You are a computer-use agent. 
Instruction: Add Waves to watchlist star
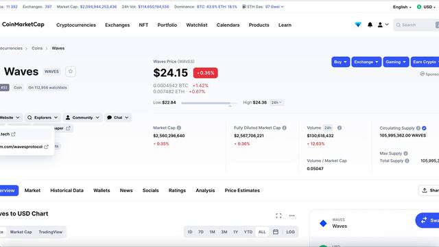point(71,71)
